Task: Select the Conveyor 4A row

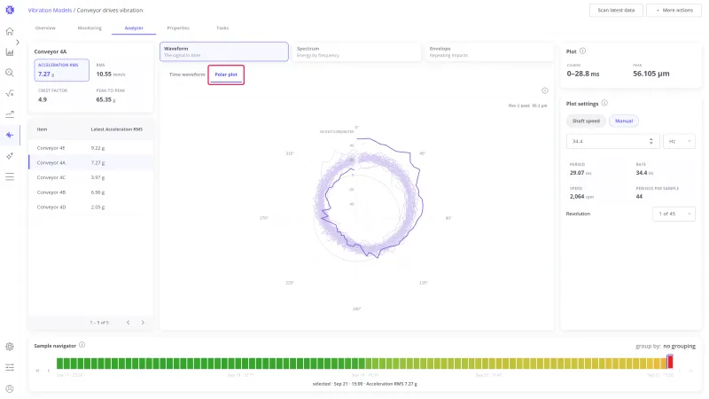Action: pyautogui.click(x=91, y=162)
